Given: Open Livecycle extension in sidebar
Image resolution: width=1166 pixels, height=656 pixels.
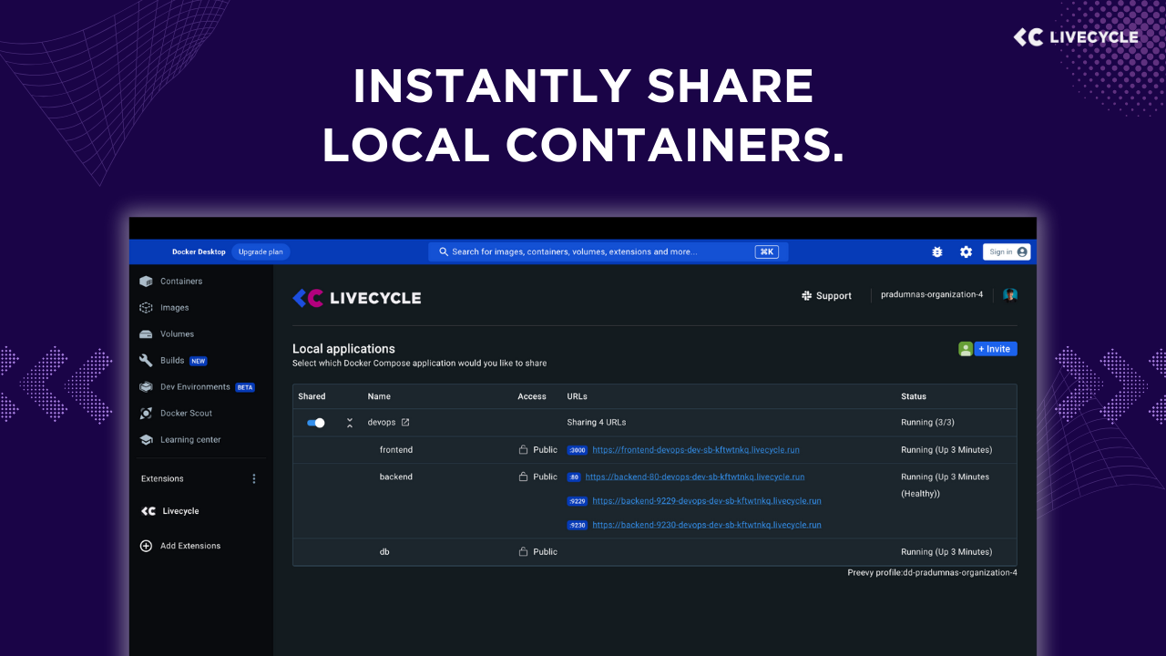Looking at the screenshot, I should tap(180, 511).
